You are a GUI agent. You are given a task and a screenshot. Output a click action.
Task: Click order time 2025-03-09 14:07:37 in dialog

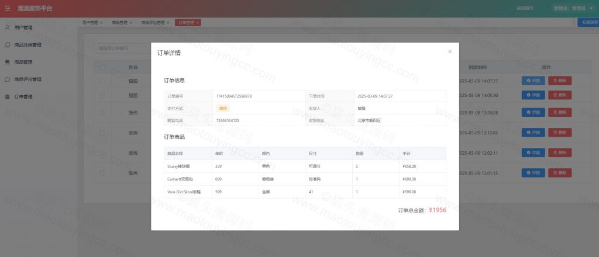375,96
